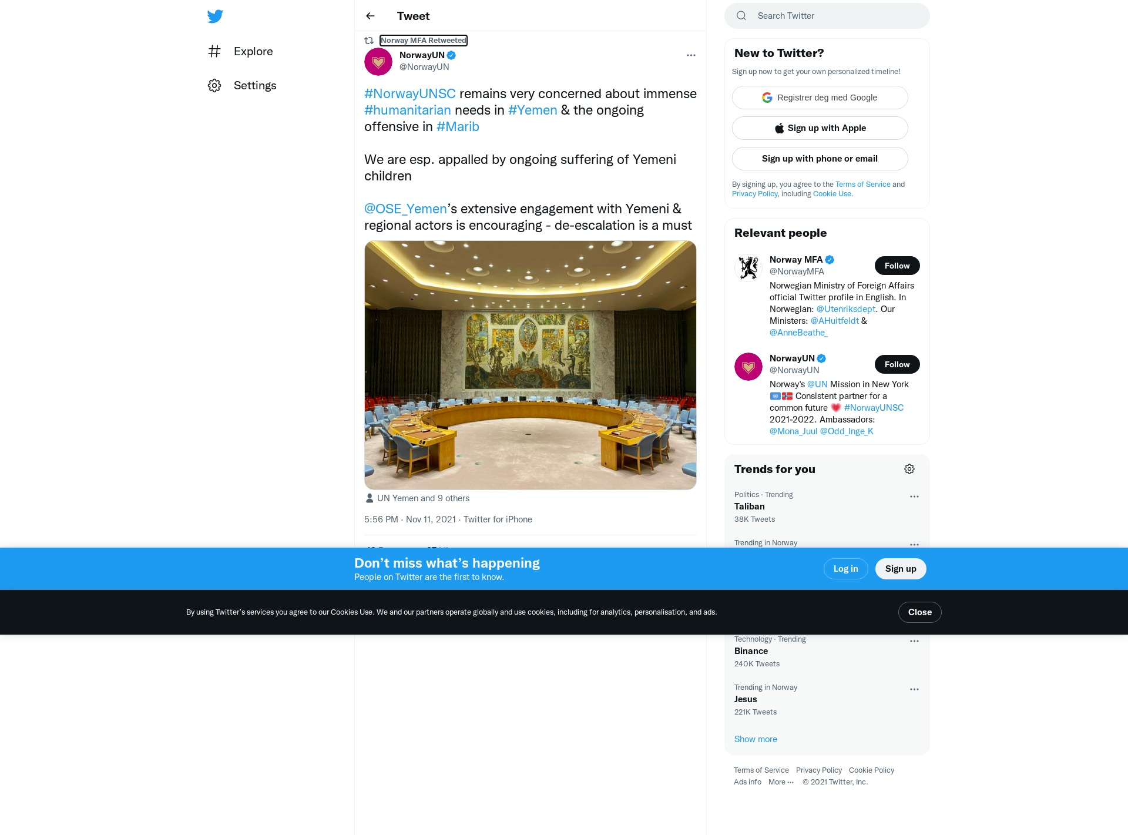Open the Security Council chamber photo

tap(531, 365)
